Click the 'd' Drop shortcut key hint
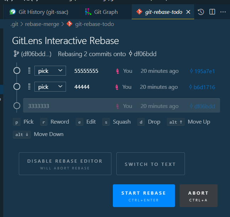The height and width of the screenshot is (217, 230). (141, 122)
